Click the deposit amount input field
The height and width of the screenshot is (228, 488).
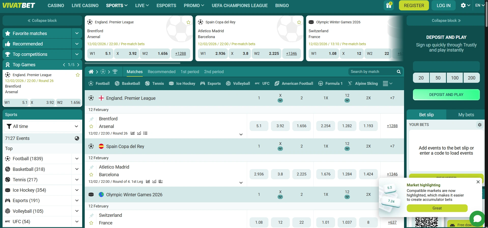point(446,66)
